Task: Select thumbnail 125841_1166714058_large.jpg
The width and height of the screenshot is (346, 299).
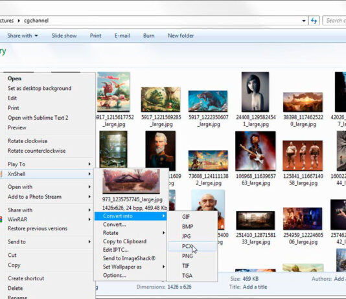Action: coord(303,155)
